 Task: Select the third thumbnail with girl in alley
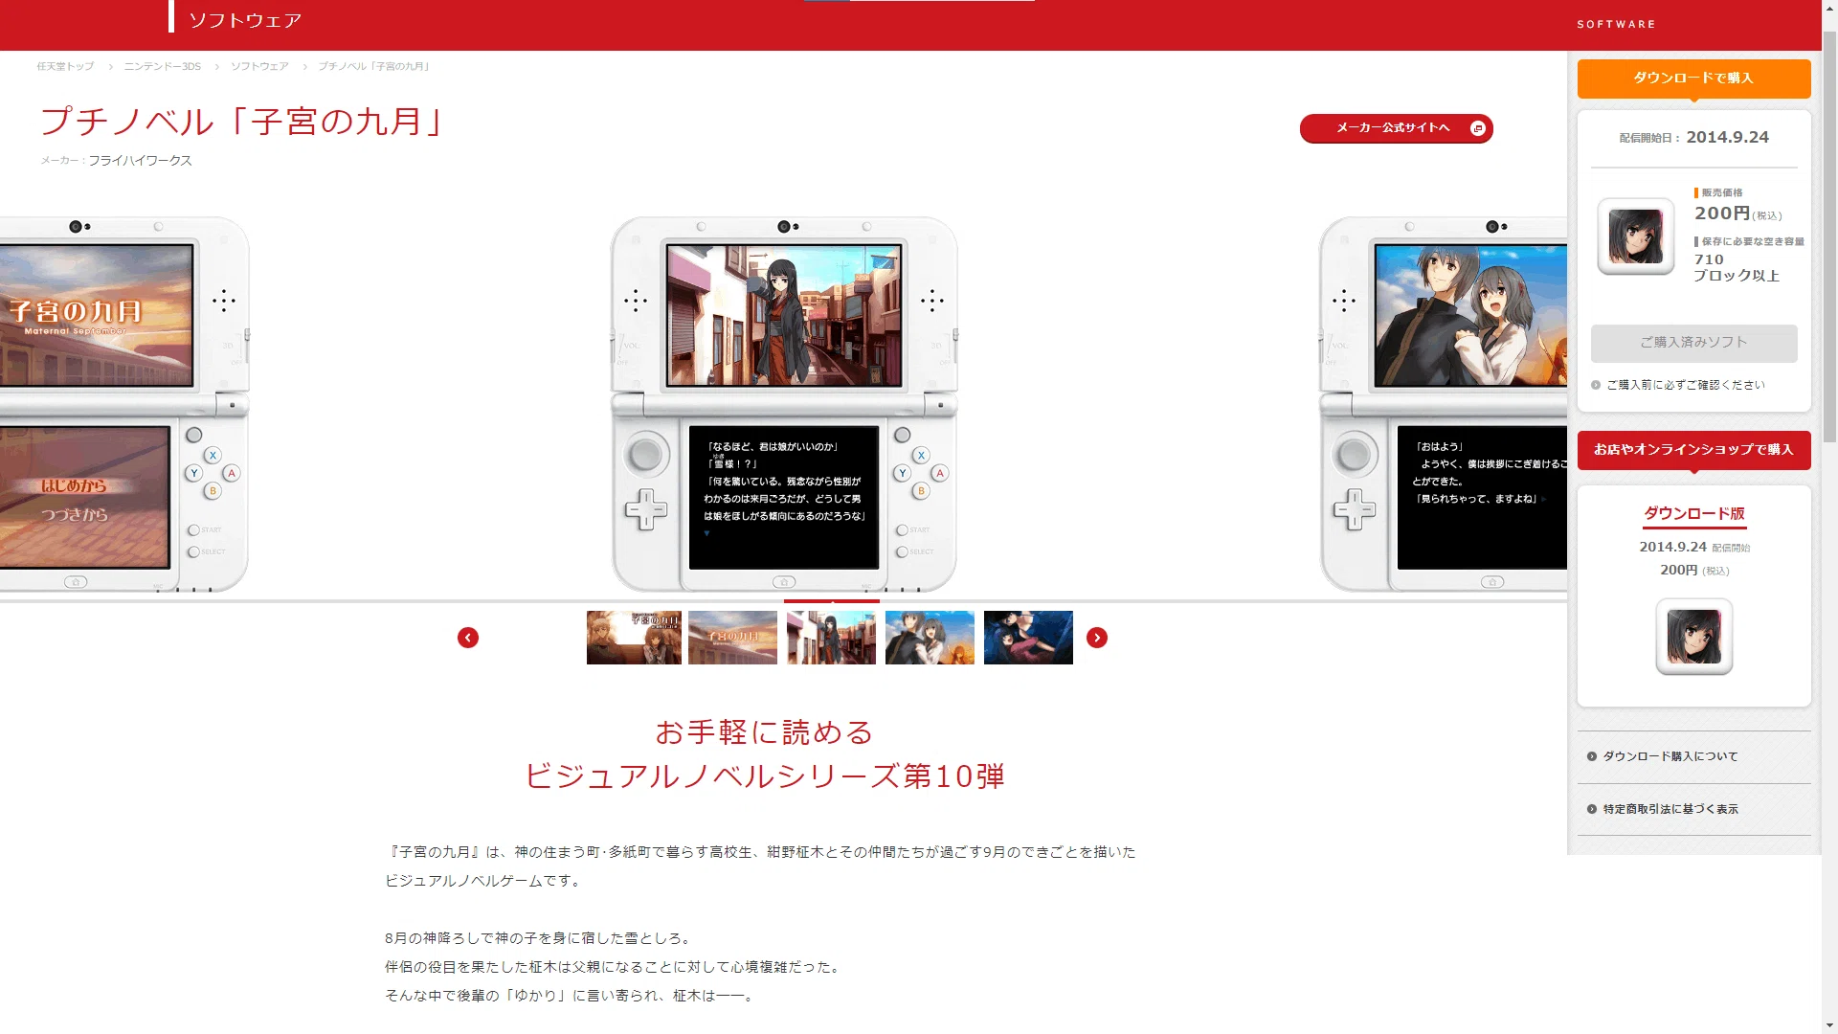click(x=831, y=638)
